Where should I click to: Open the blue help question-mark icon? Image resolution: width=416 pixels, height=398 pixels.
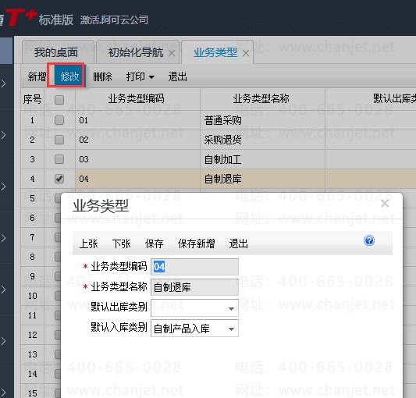click(x=369, y=240)
